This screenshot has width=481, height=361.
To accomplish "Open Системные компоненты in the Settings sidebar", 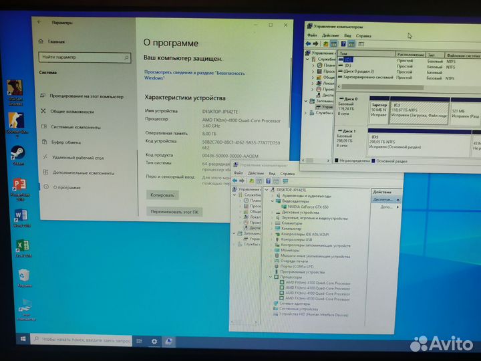I will 71,127.
